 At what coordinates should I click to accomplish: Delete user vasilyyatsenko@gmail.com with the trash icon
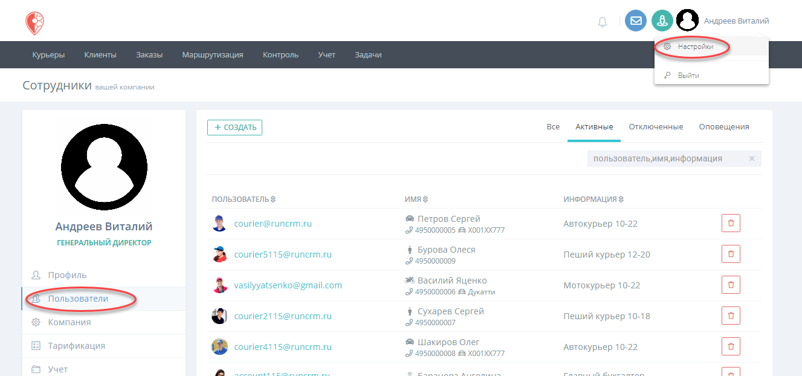pyautogui.click(x=731, y=285)
